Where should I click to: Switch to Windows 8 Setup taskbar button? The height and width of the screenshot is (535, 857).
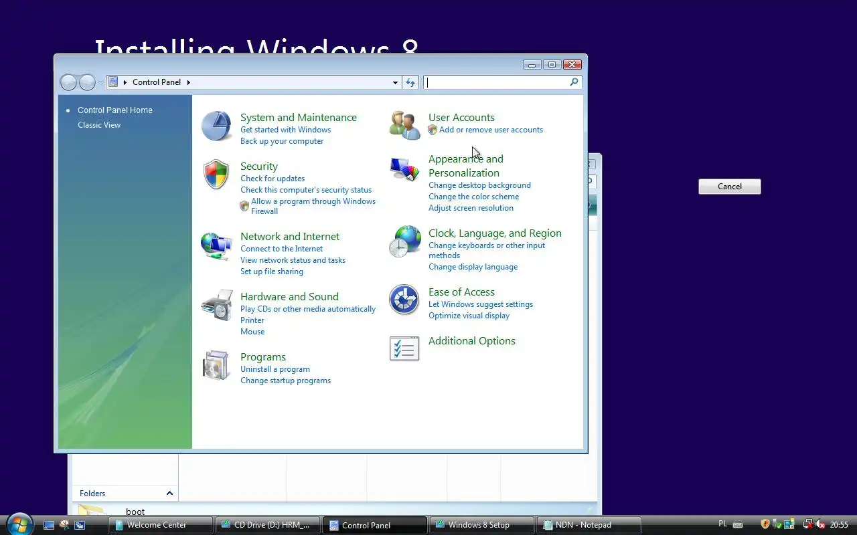point(481,525)
